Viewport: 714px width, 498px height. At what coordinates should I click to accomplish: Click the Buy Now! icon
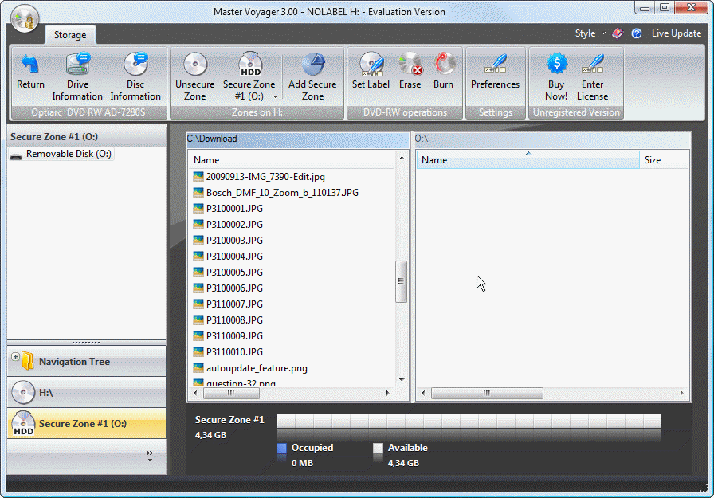[556, 65]
